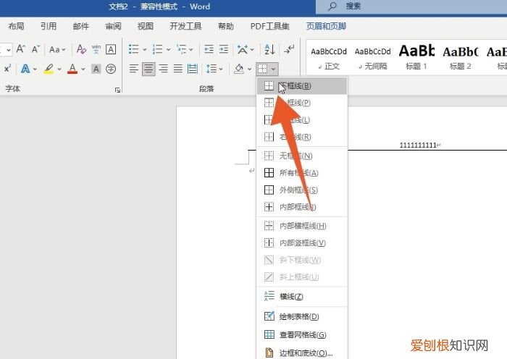Click the Increase Font Size icon
The height and width of the screenshot is (359, 507).
(x=21, y=49)
